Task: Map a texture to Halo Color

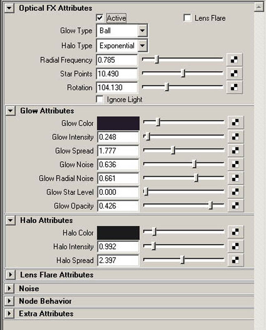Action: click(236, 232)
